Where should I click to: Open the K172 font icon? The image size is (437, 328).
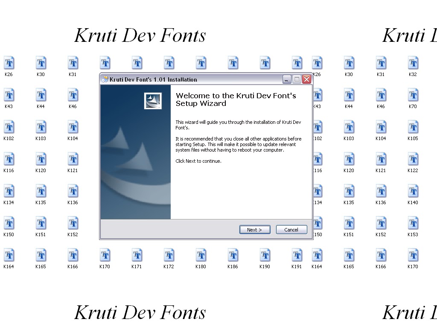click(x=169, y=255)
